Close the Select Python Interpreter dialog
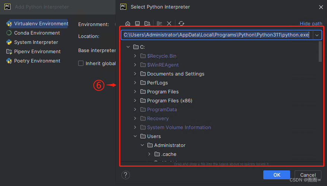The height and width of the screenshot is (186, 327). 321,7
